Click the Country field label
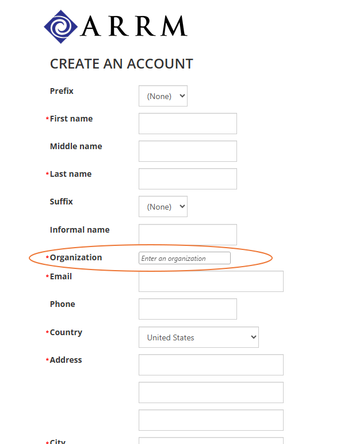Viewport: 359px width, 444px height. click(66, 332)
